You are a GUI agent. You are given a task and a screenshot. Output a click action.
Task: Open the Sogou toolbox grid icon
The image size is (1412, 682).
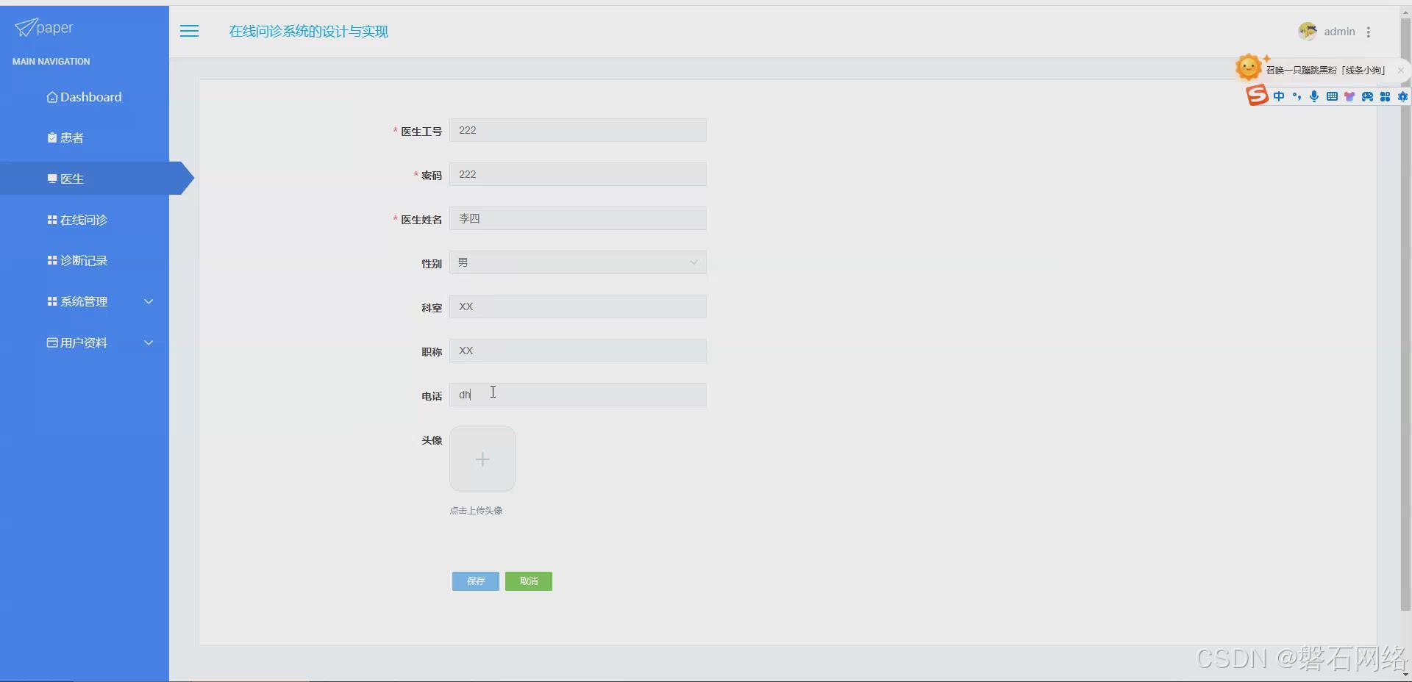coord(1385,96)
